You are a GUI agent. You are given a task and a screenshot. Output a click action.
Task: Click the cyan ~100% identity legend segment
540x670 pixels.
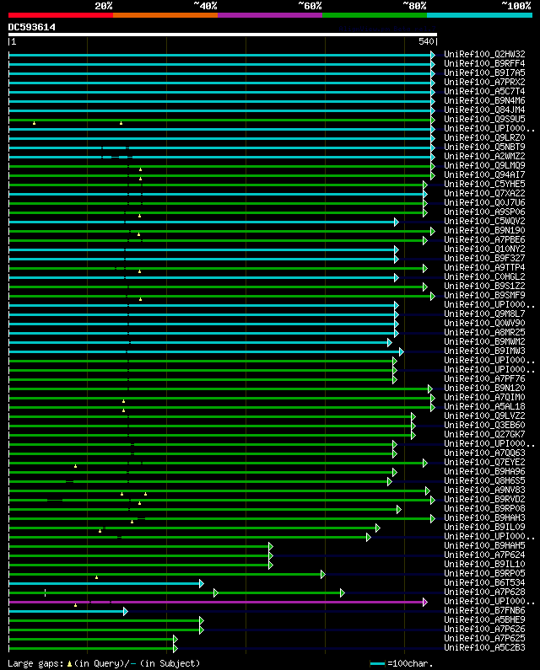point(479,15)
